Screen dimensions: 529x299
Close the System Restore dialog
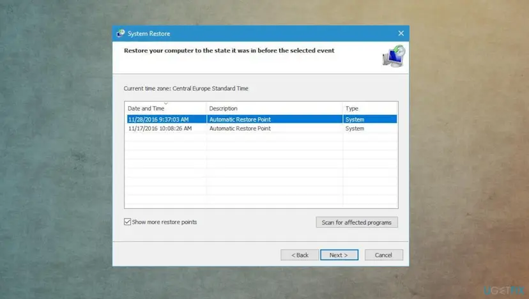pos(401,33)
